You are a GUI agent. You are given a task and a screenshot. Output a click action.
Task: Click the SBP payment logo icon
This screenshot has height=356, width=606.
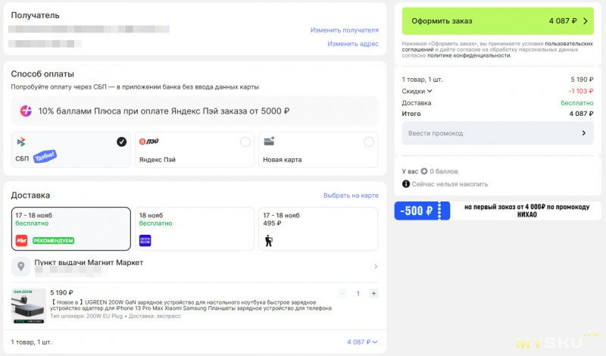pyautogui.click(x=21, y=142)
